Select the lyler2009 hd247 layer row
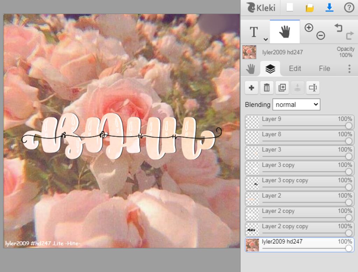This screenshot has height=272, width=358. [299, 245]
